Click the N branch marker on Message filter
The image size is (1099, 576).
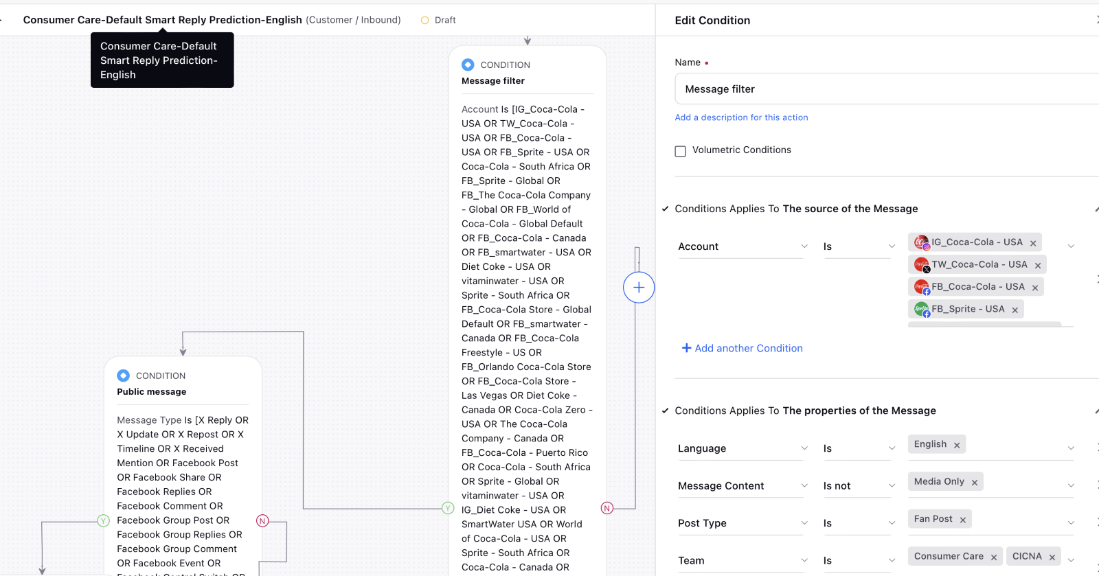[x=607, y=508]
